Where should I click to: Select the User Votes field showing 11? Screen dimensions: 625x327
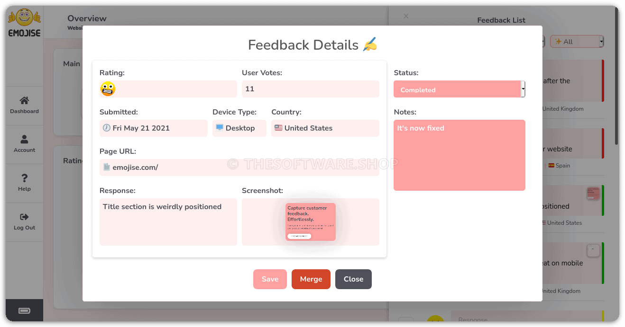(x=311, y=89)
